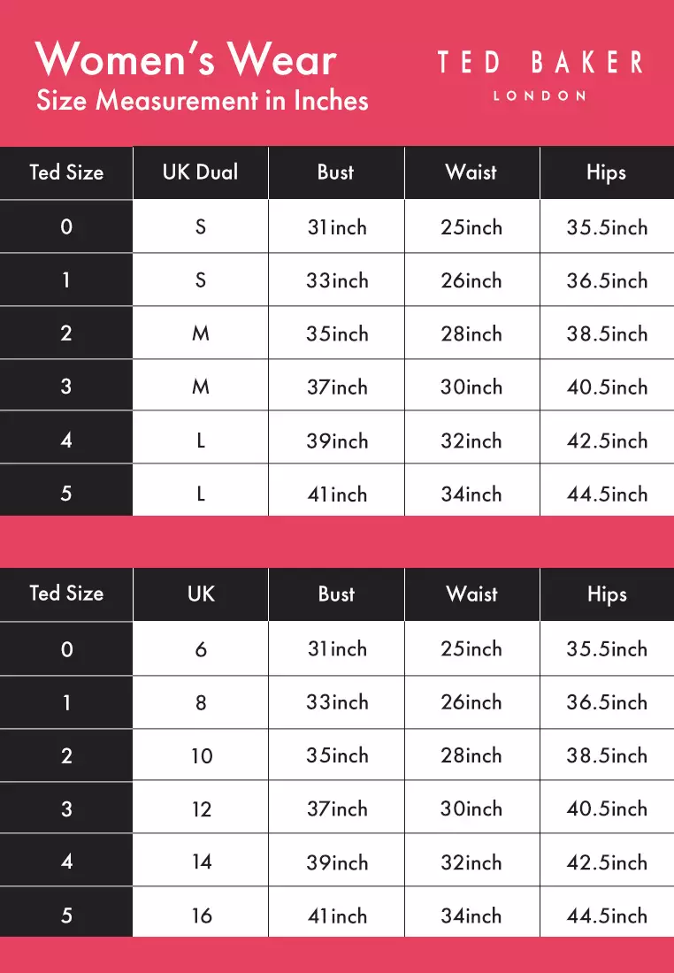Viewport: 674px width, 973px height.
Task: Click Waist header above UK size rows
Action: pyautogui.click(x=472, y=594)
